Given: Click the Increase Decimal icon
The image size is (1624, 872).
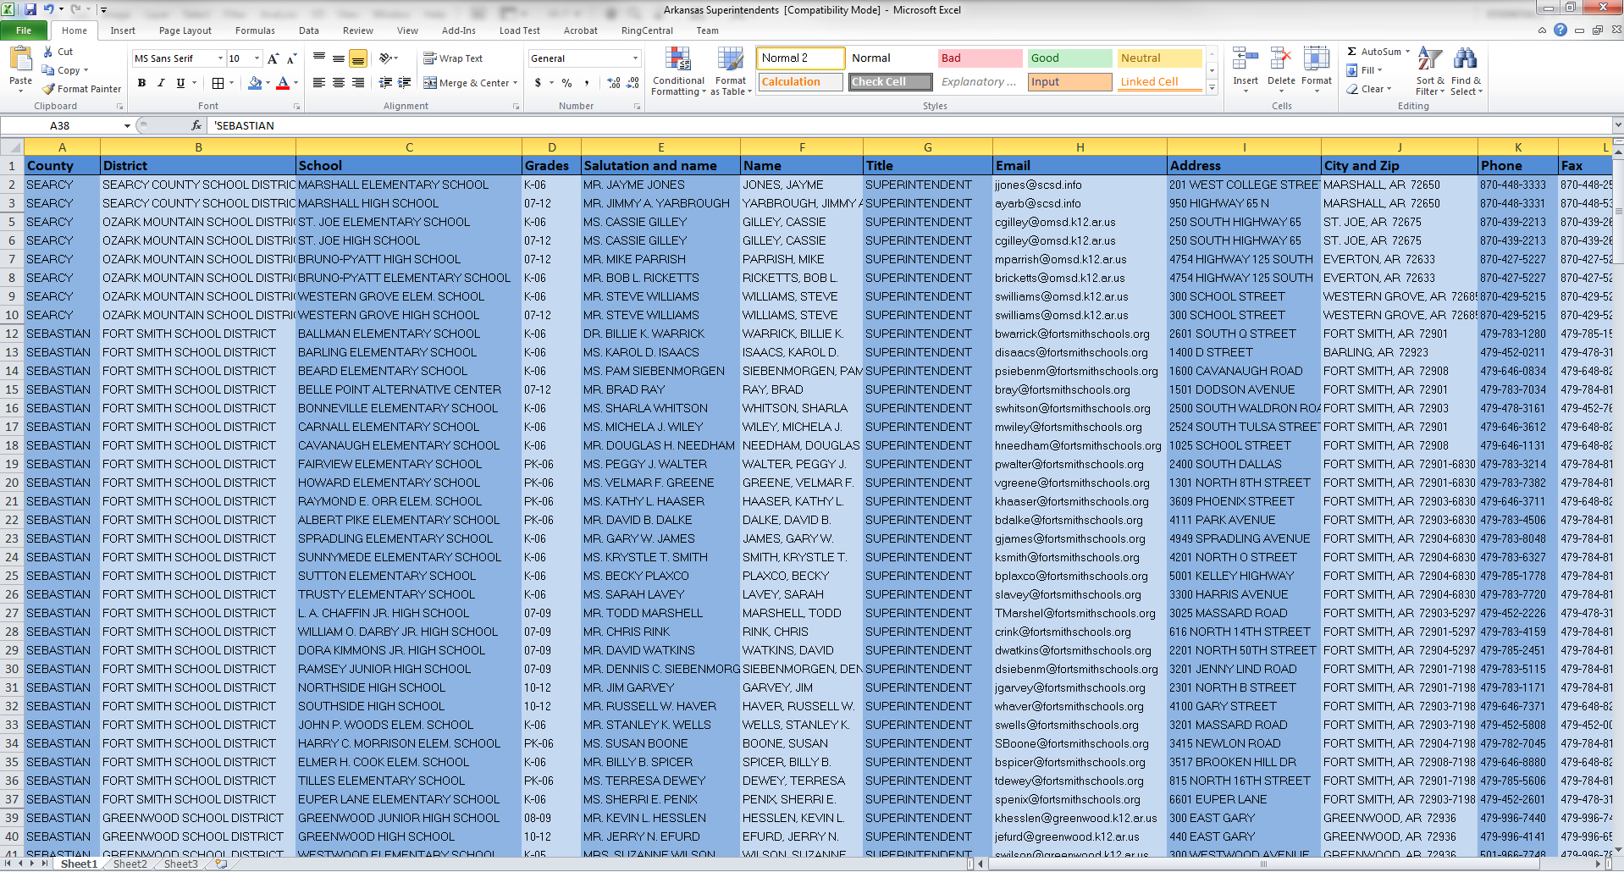Looking at the screenshot, I should tap(614, 83).
